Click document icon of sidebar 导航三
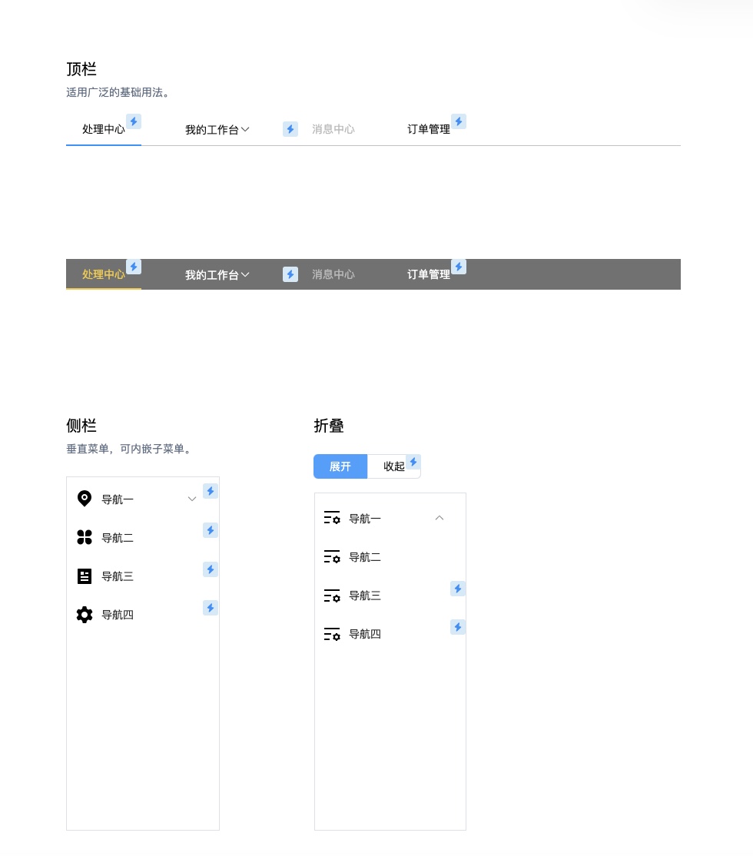The image size is (753, 856). pyautogui.click(x=85, y=576)
